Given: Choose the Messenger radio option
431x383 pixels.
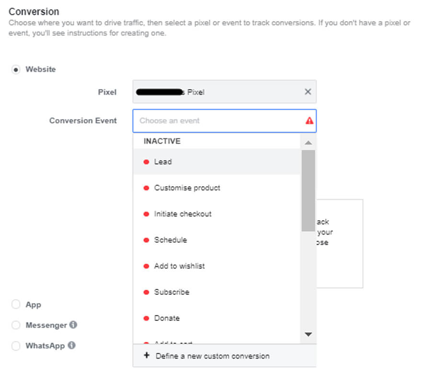Looking at the screenshot, I should [16, 325].
